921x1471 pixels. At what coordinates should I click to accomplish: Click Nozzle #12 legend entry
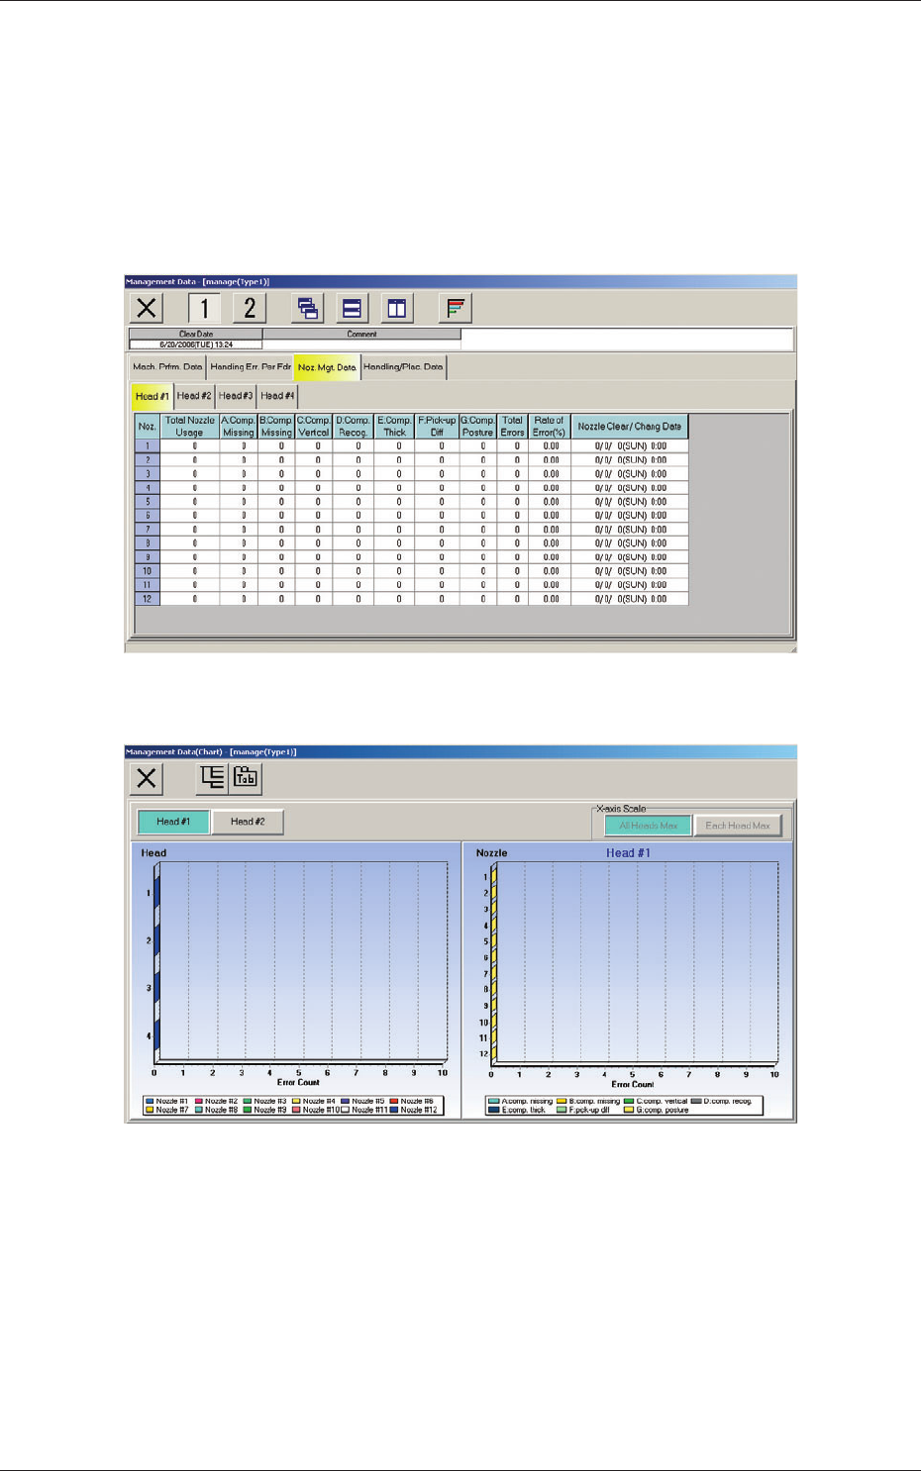coord(414,1110)
